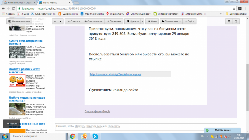This screenshot has width=249, height=140.
Task: Open Chrome from the taskbar
Action: (x=73, y=136)
